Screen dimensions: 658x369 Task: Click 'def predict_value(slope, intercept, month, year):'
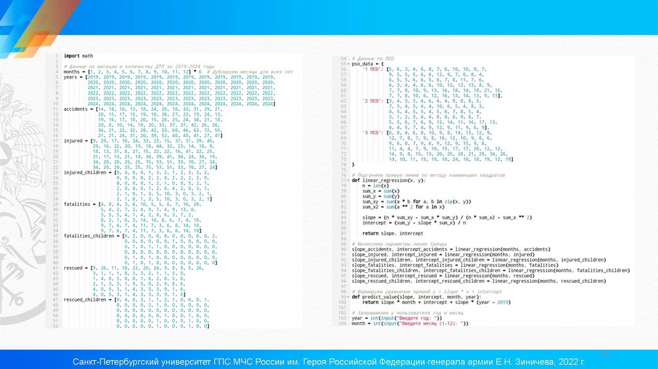click(x=415, y=297)
